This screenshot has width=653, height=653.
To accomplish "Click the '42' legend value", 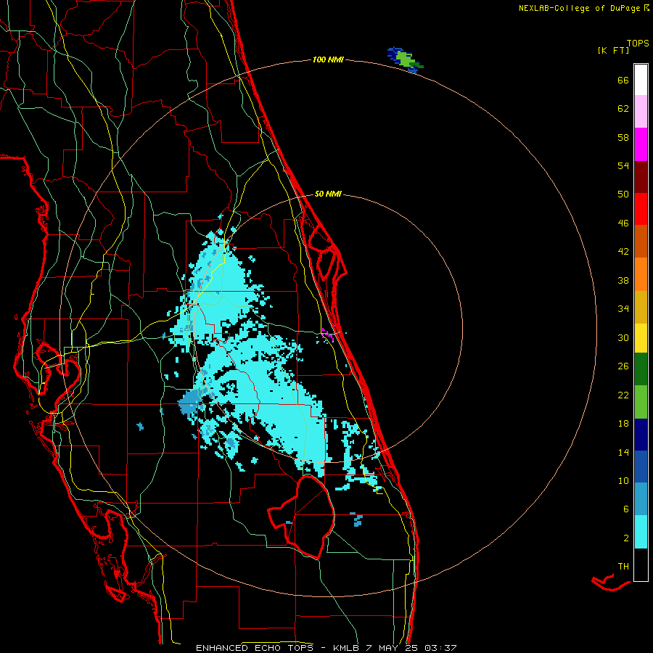I will 623,252.
